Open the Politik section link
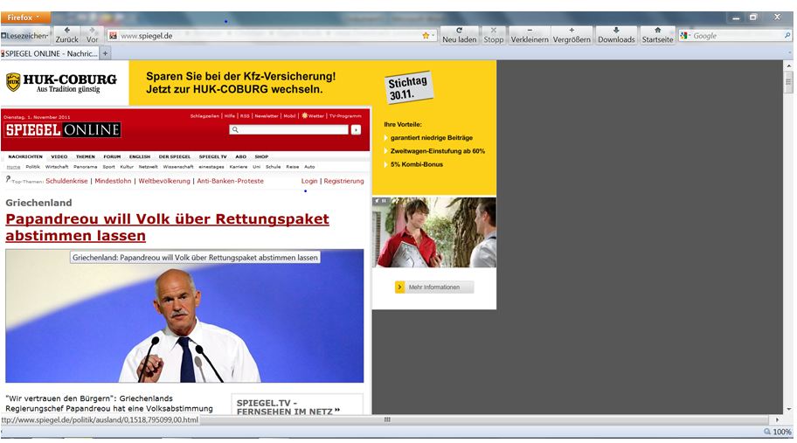Viewport: 797px width, 443px height. pyautogui.click(x=32, y=167)
